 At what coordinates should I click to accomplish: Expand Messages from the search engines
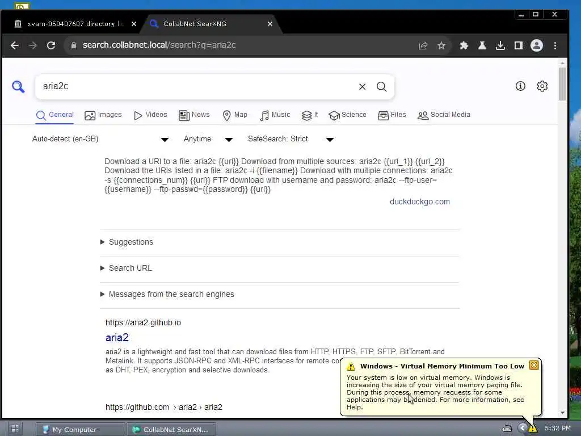coord(167,295)
